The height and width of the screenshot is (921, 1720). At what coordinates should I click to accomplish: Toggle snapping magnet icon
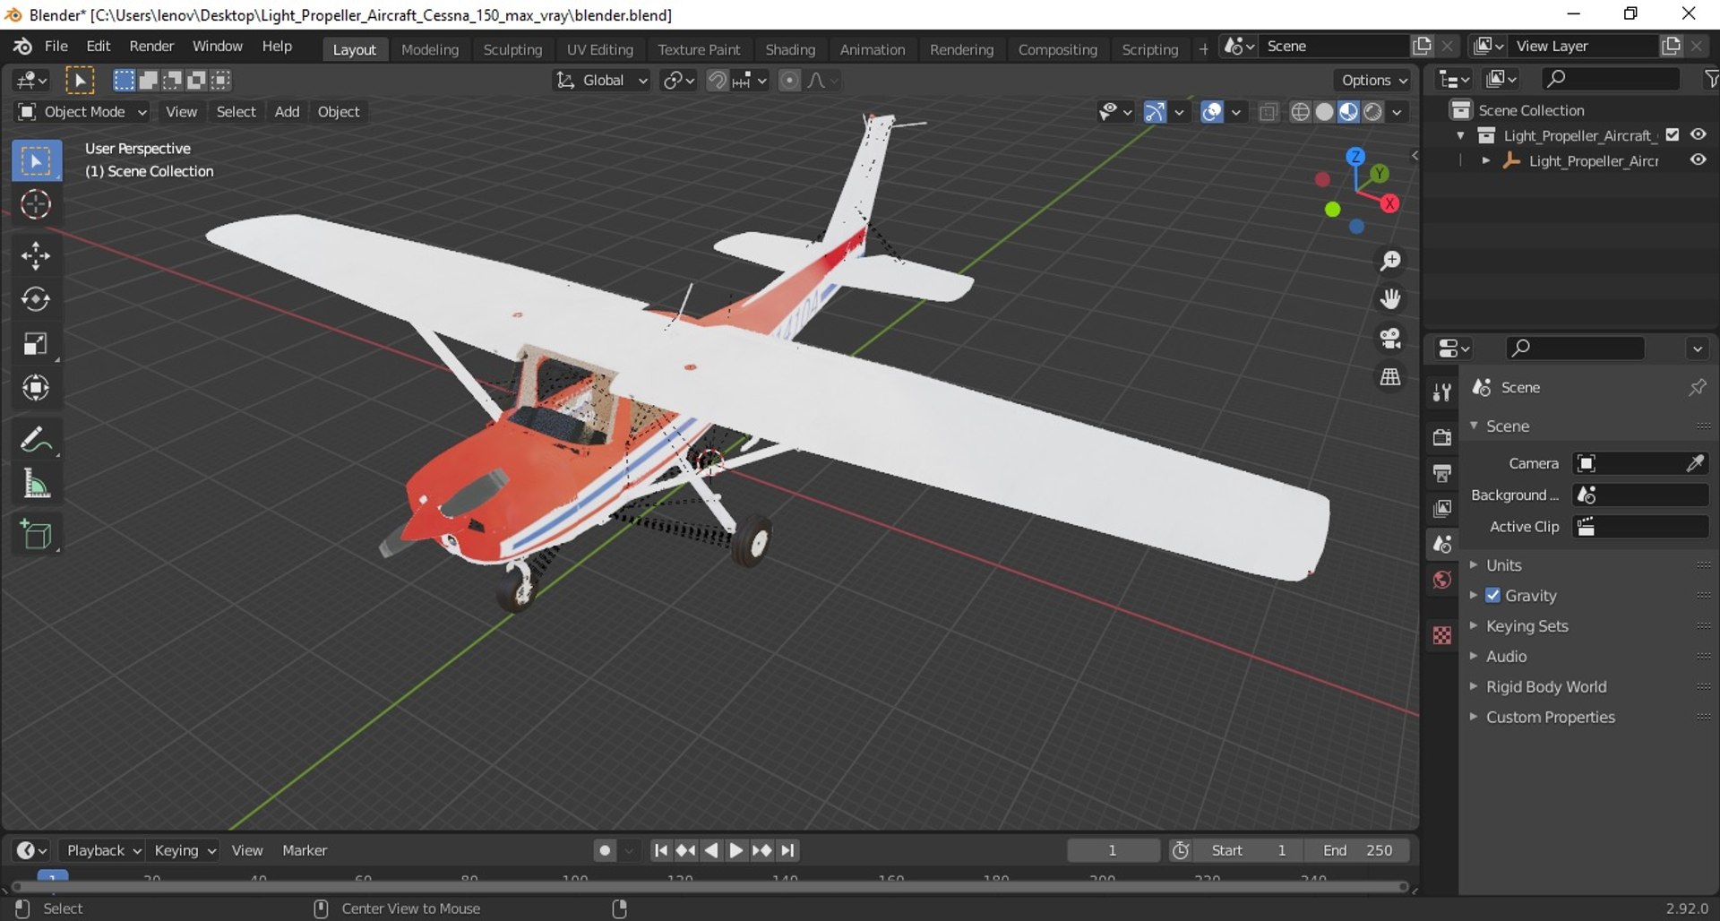tap(717, 81)
